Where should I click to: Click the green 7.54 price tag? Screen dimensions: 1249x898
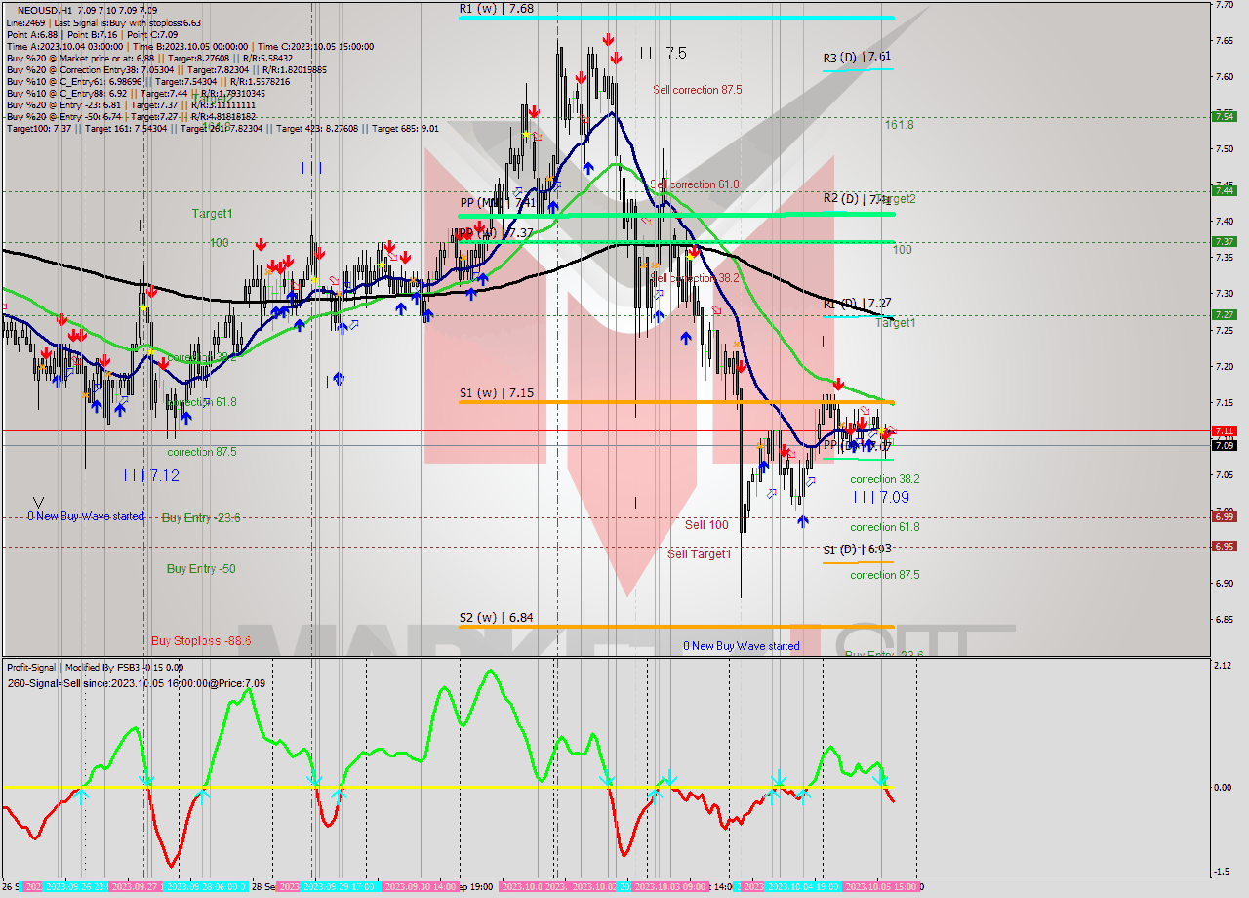[x=1224, y=116]
